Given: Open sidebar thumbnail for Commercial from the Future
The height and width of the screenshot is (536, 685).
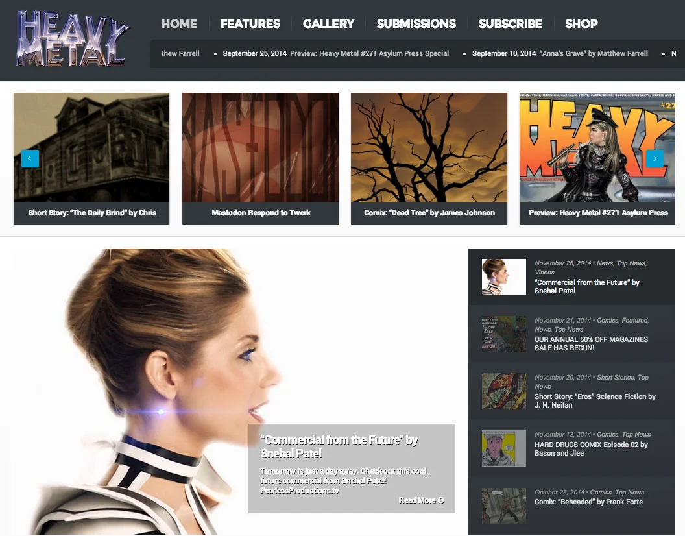Looking at the screenshot, I should point(504,276).
